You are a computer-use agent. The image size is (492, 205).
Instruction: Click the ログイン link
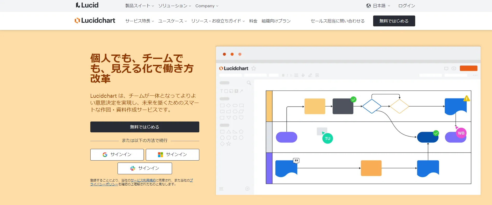[x=407, y=6]
